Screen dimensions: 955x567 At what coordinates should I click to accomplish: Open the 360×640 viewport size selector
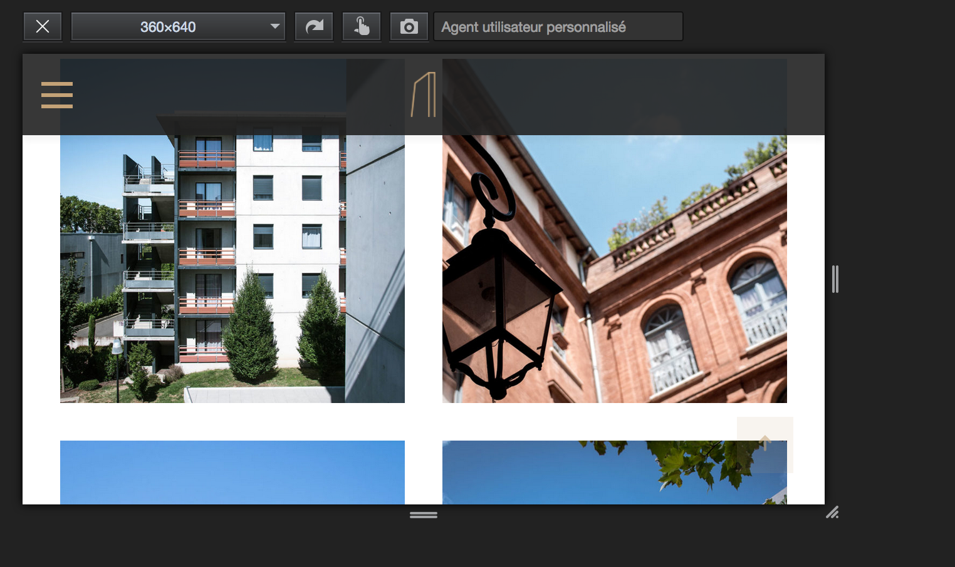click(168, 27)
